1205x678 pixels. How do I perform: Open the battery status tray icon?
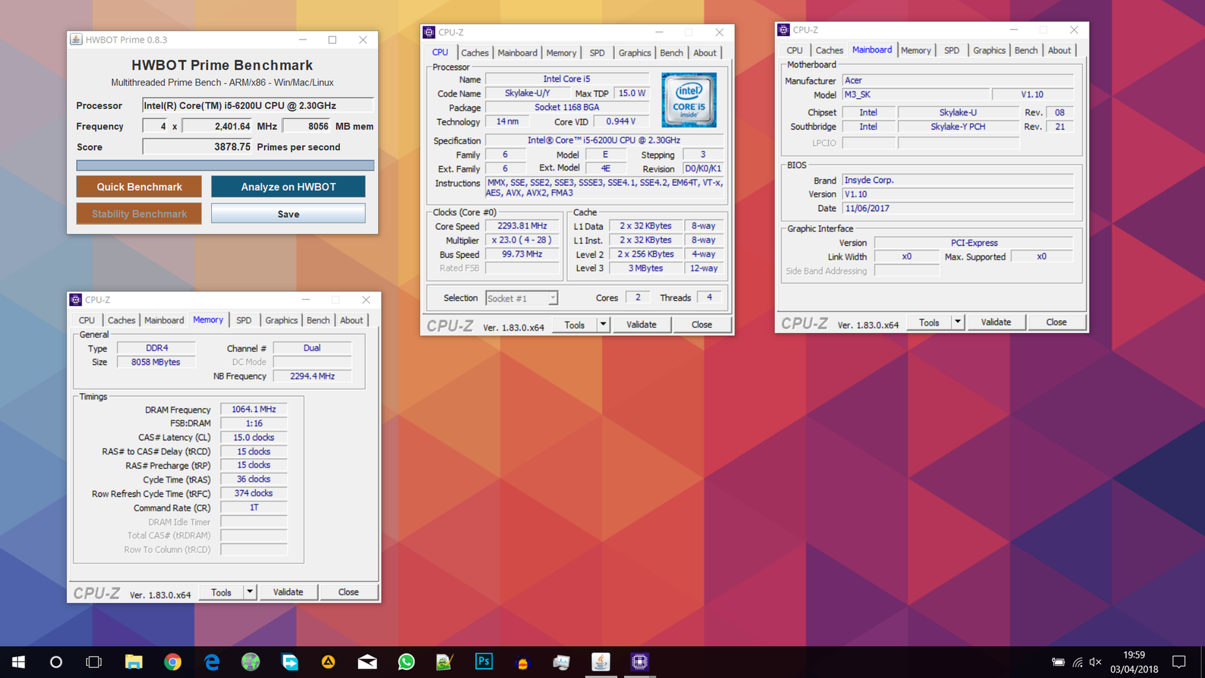[1058, 662]
